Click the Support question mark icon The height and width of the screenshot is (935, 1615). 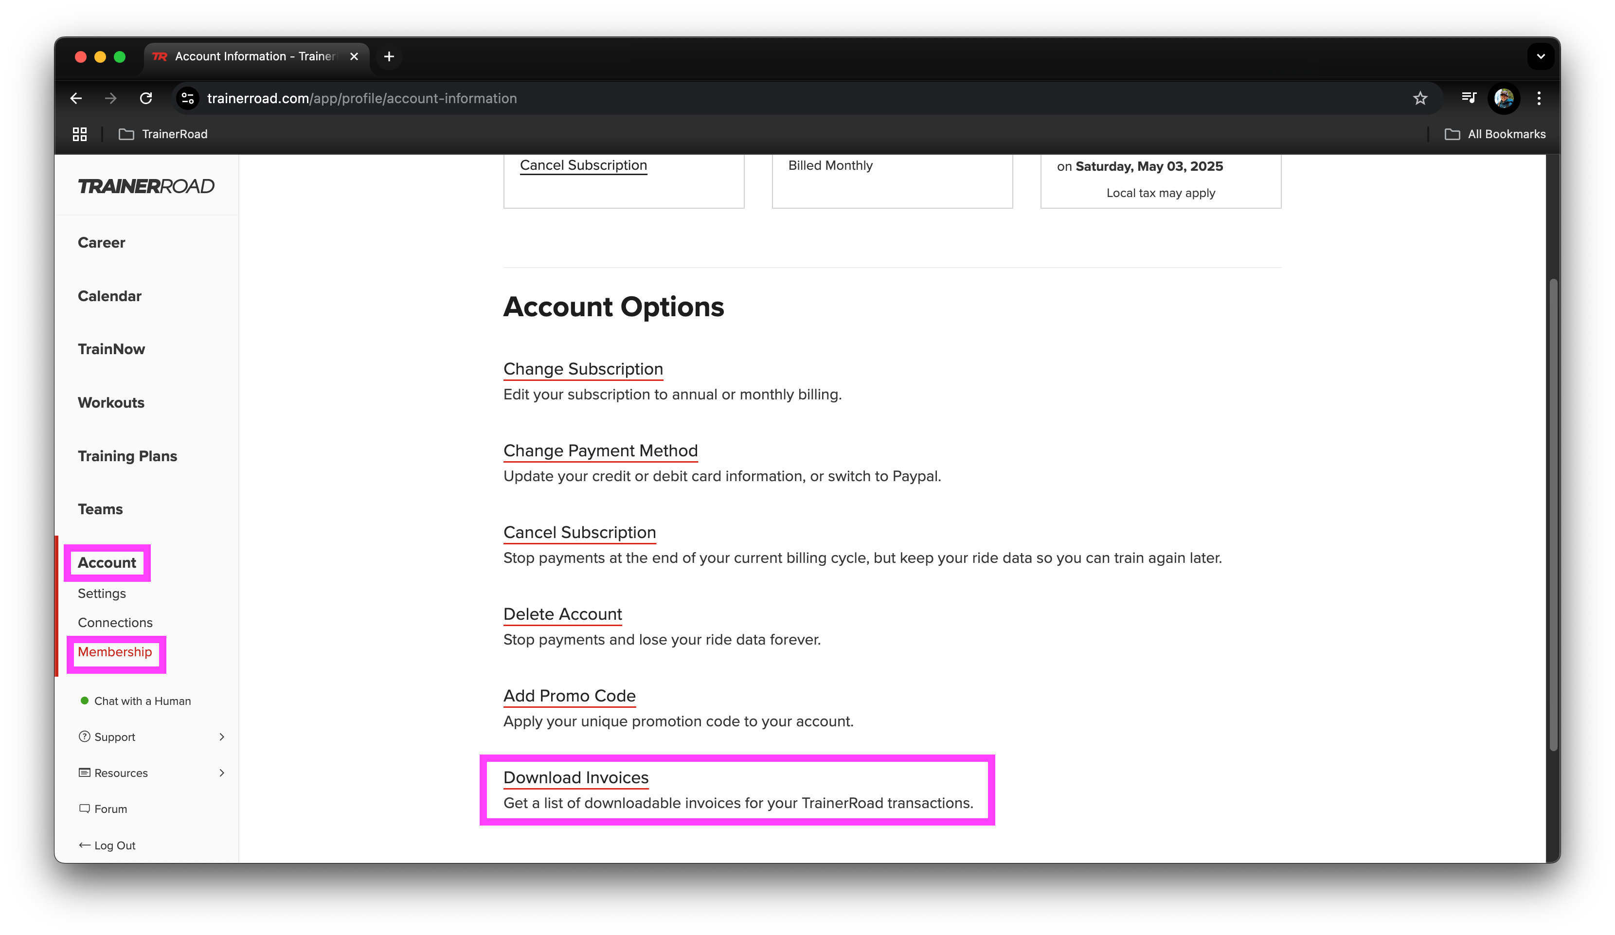tap(84, 737)
